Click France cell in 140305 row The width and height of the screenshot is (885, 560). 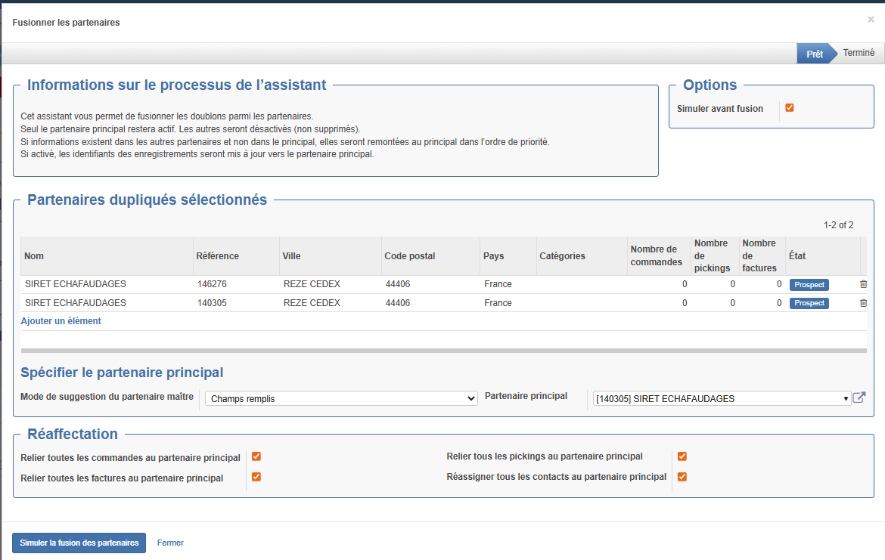point(498,303)
